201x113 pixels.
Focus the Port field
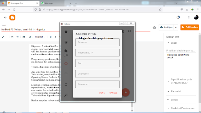pos(97,63)
